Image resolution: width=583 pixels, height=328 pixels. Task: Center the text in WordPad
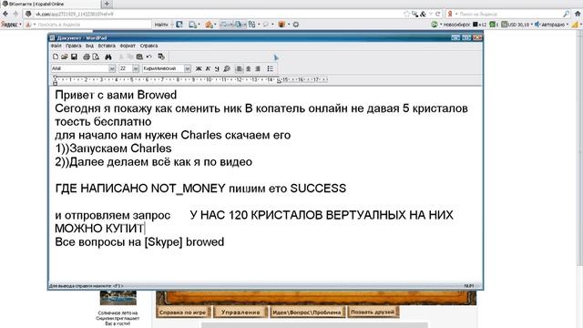[x=249, y=68]
